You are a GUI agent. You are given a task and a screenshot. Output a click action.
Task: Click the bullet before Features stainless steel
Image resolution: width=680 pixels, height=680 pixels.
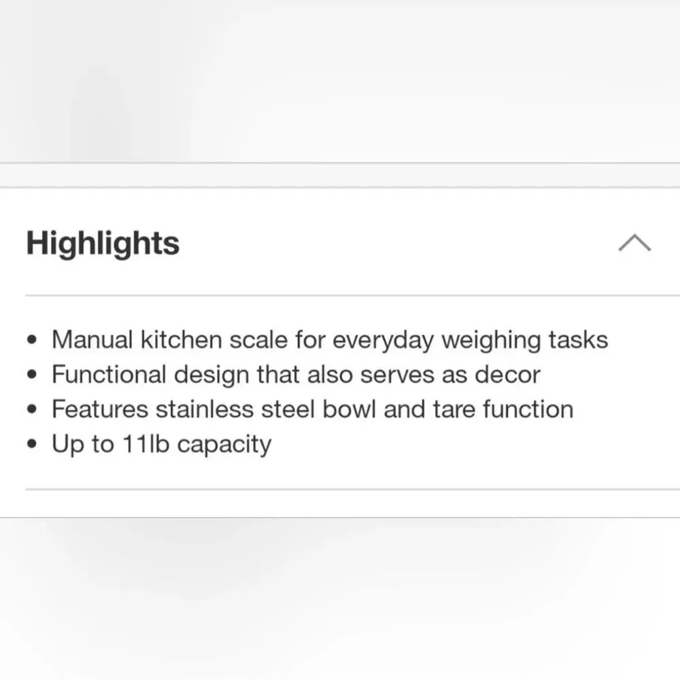pos(32,409)
